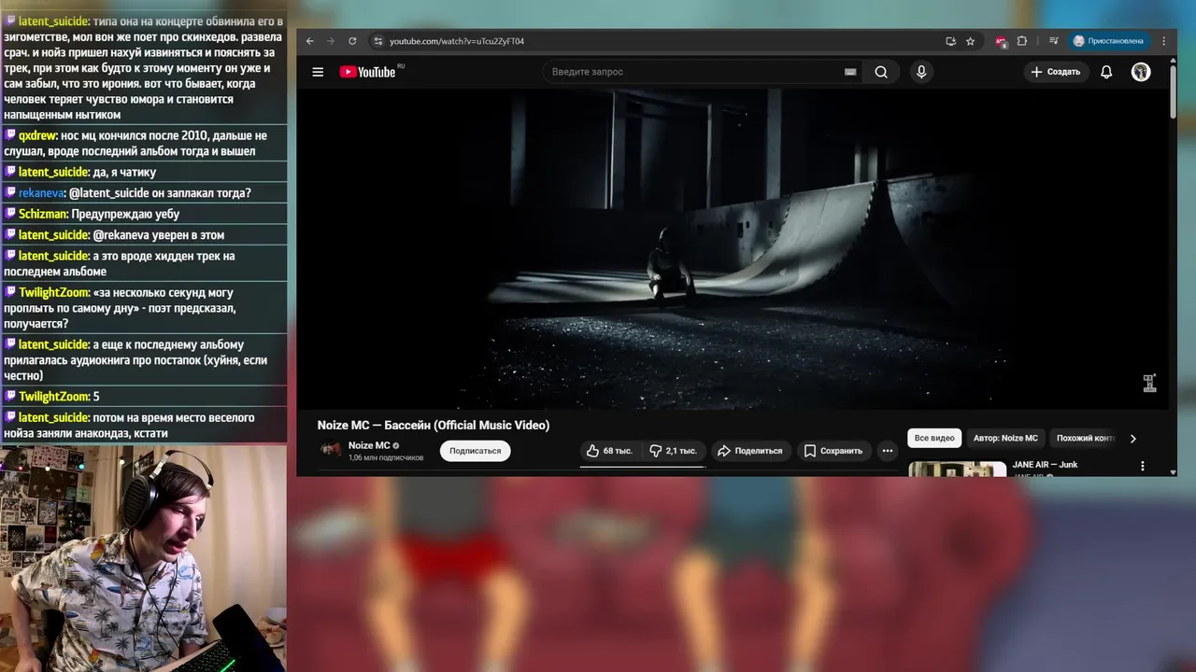The height and width of the screenshot is (672, 1196).
Task: Like the video (68 тыс.)
Action: coord(610,451)
